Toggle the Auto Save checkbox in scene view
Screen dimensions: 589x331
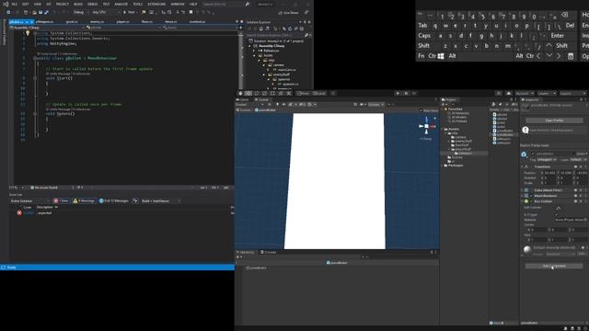pyautogui.click(x=421, y=110)
